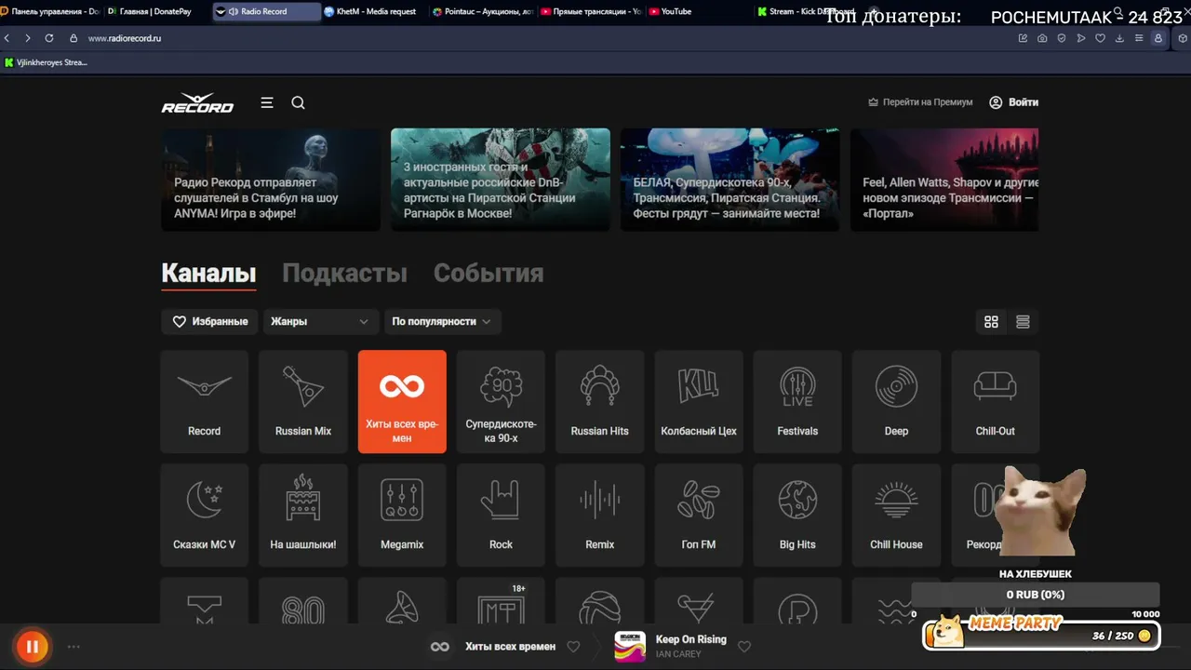Open the ANYMA Стамбул show news card
The height and width of the screenshot is (670, 1191).
(271, 180)
